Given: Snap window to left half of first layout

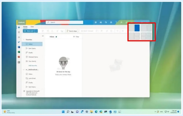Looking at the screenshot, I should coord(131,28).
